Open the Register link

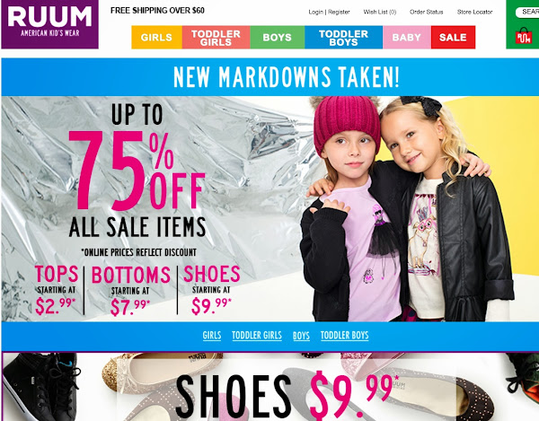pos(339,12)
